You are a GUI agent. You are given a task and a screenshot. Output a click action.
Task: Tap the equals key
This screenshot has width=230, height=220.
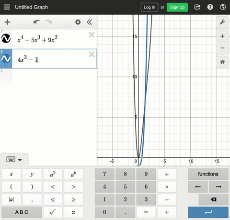point(146,212)
